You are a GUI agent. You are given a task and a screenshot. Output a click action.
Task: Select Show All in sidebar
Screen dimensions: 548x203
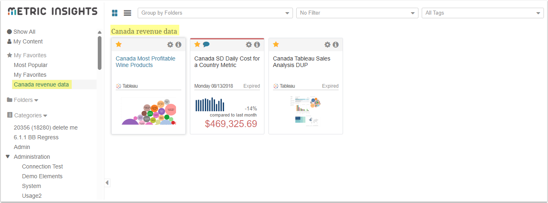pyautogui.click(x=24, y=32)
